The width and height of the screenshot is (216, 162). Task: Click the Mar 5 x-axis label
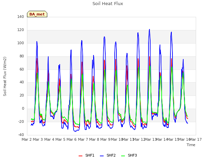pyautogui.click(x=60, y=139)
